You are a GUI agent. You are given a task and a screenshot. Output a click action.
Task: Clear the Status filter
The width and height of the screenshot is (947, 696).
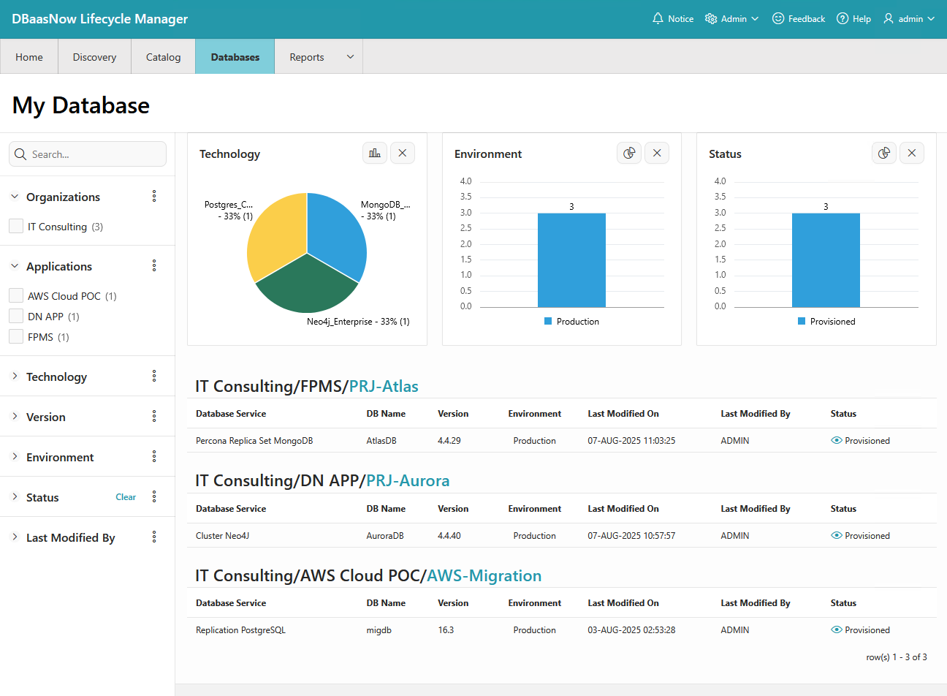pos(126,497)
